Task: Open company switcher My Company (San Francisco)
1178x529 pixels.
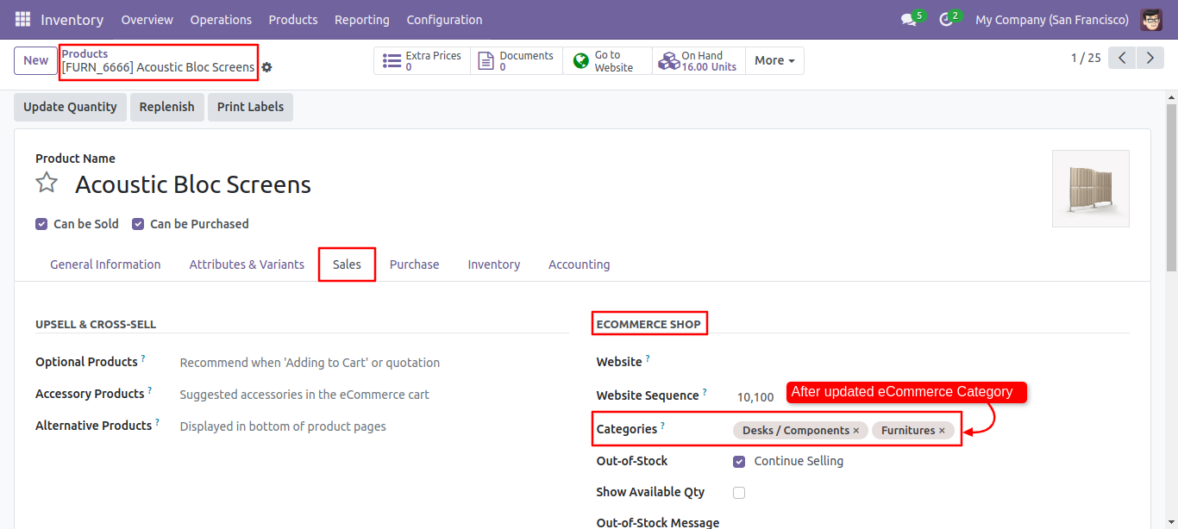Action: pyautogui.click(x=1051, y=19)
